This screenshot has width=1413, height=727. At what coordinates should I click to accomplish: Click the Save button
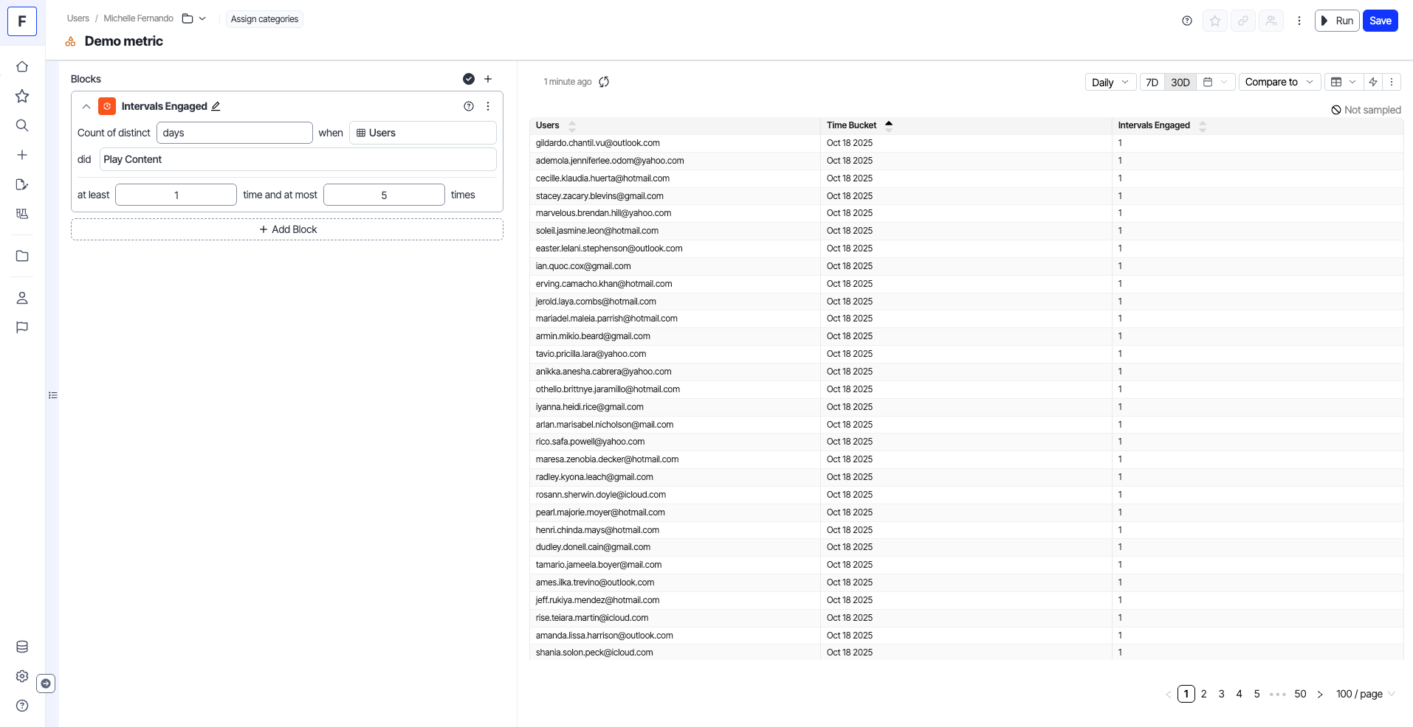click(1380, 21)
